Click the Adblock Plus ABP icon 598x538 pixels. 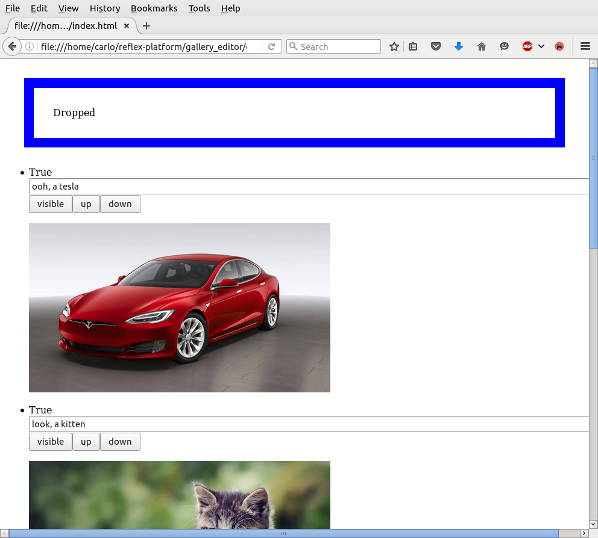pos(527,46)
